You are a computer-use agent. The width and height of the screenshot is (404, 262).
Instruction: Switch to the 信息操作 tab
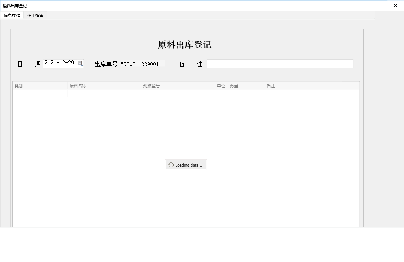pos(12,15)
